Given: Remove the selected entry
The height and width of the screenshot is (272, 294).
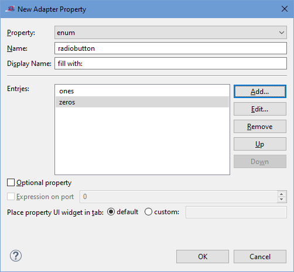Looking at the screenshot, I should tap(260, 127).
